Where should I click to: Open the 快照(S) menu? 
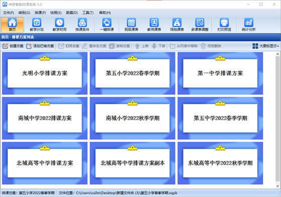56,12
